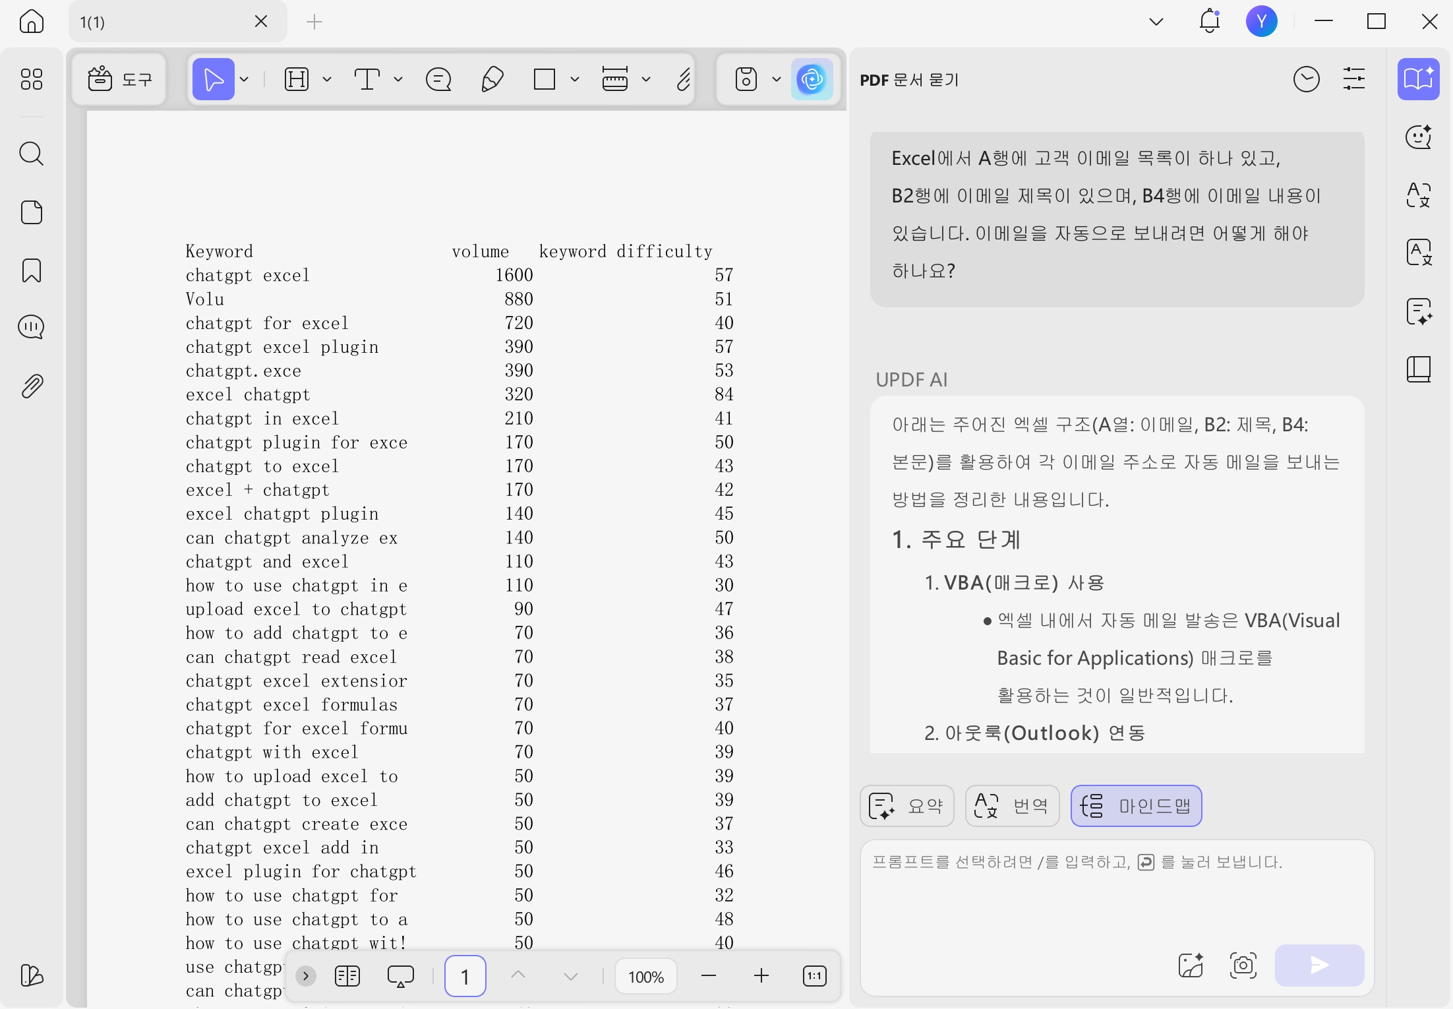Select the sticky note comment tool
The image size is (1453, 1009).
point(438,79)
